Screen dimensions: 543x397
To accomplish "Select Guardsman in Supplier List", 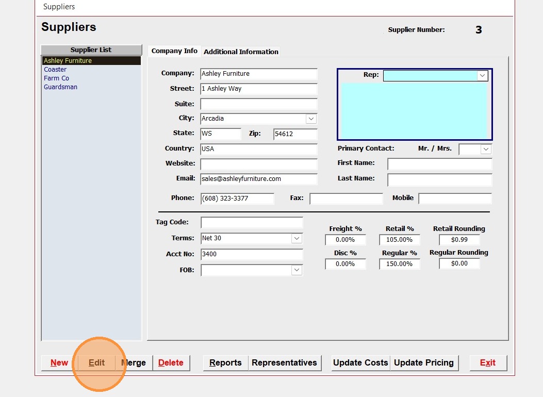I will click(60, 87).
